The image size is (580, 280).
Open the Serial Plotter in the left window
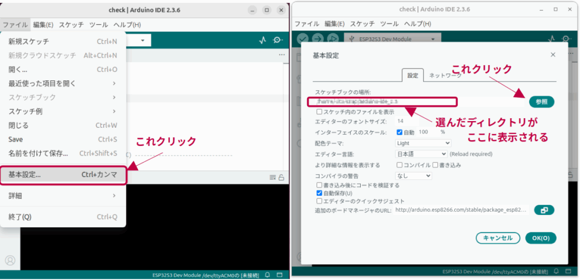click(x=262, y=40)
